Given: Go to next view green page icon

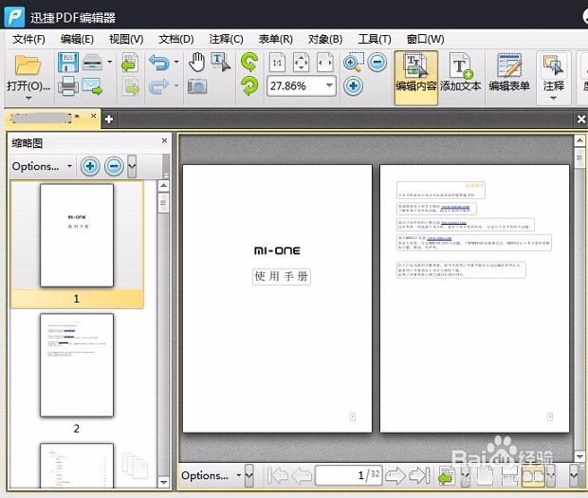Looking at the screenshot, I should tap(131, 86).
